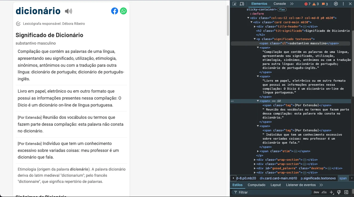
Task: Toggle the :hov element state panel
Action: 316,192
